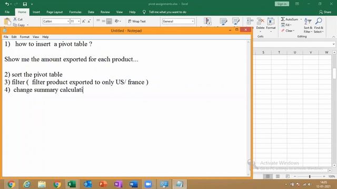Screen dimensions: 337x189
Task: Open the Calibri font name dropdown
Action: click(68, 21)
